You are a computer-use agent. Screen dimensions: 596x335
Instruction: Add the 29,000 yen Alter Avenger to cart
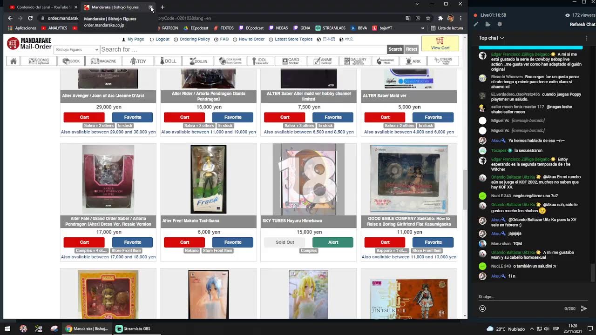coord(84,117)
